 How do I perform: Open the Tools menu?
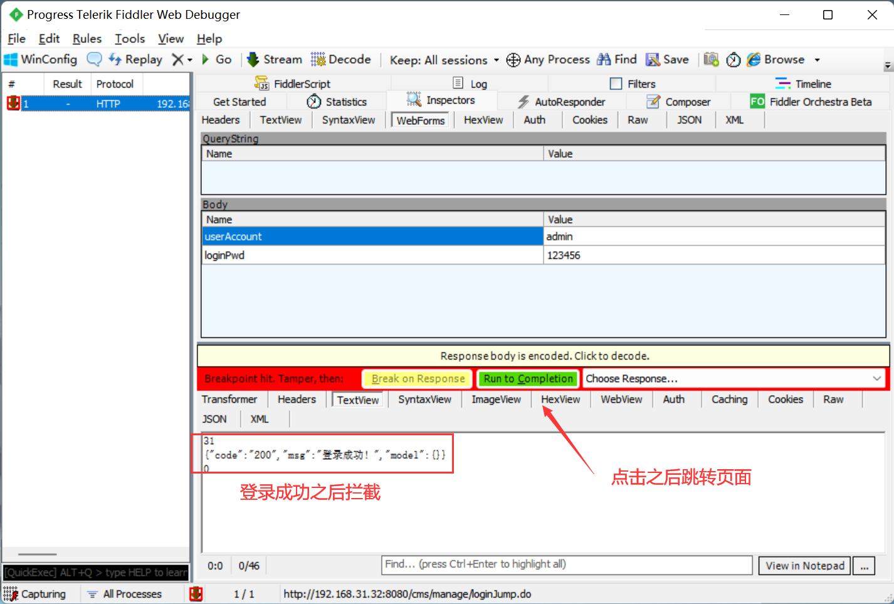(x=130, y=39)
